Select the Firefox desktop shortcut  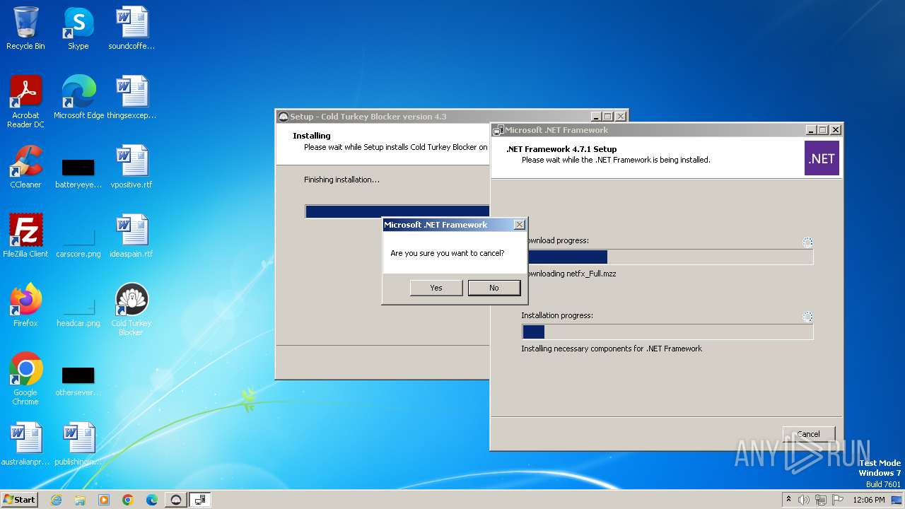coord(25,305)
